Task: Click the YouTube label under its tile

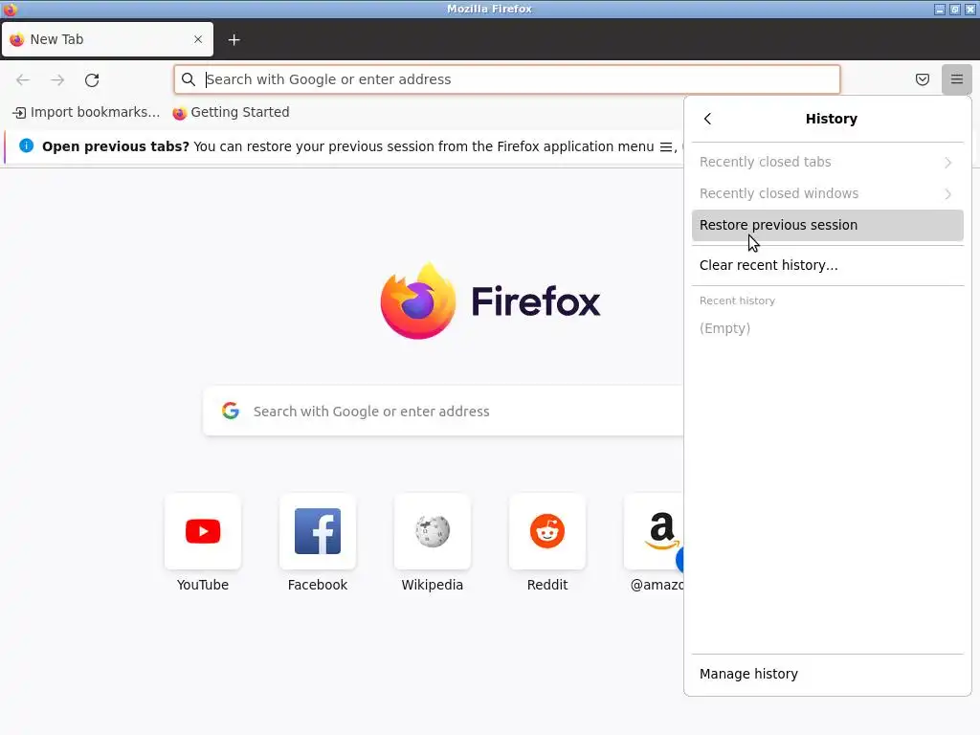Action: (x=203, y=585)
